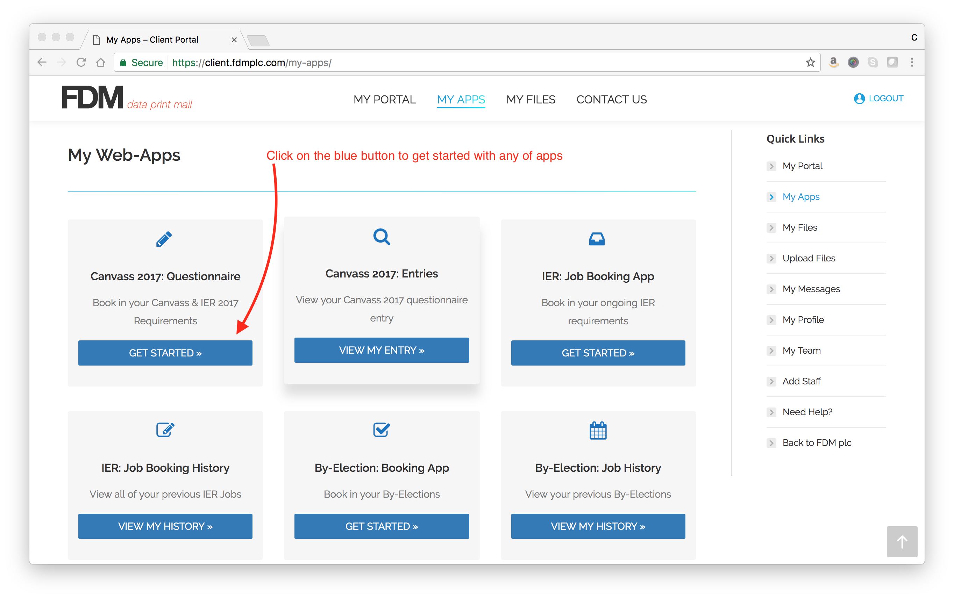This screenshot has height=599, width=954.
Task: Click the pencil icon above Canvass Questionnaire
Action: coord(164,239)
